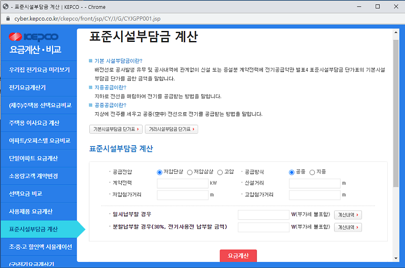
Task: Select the 저압단상 supply voltage option
Action: (x=159, y=172)
